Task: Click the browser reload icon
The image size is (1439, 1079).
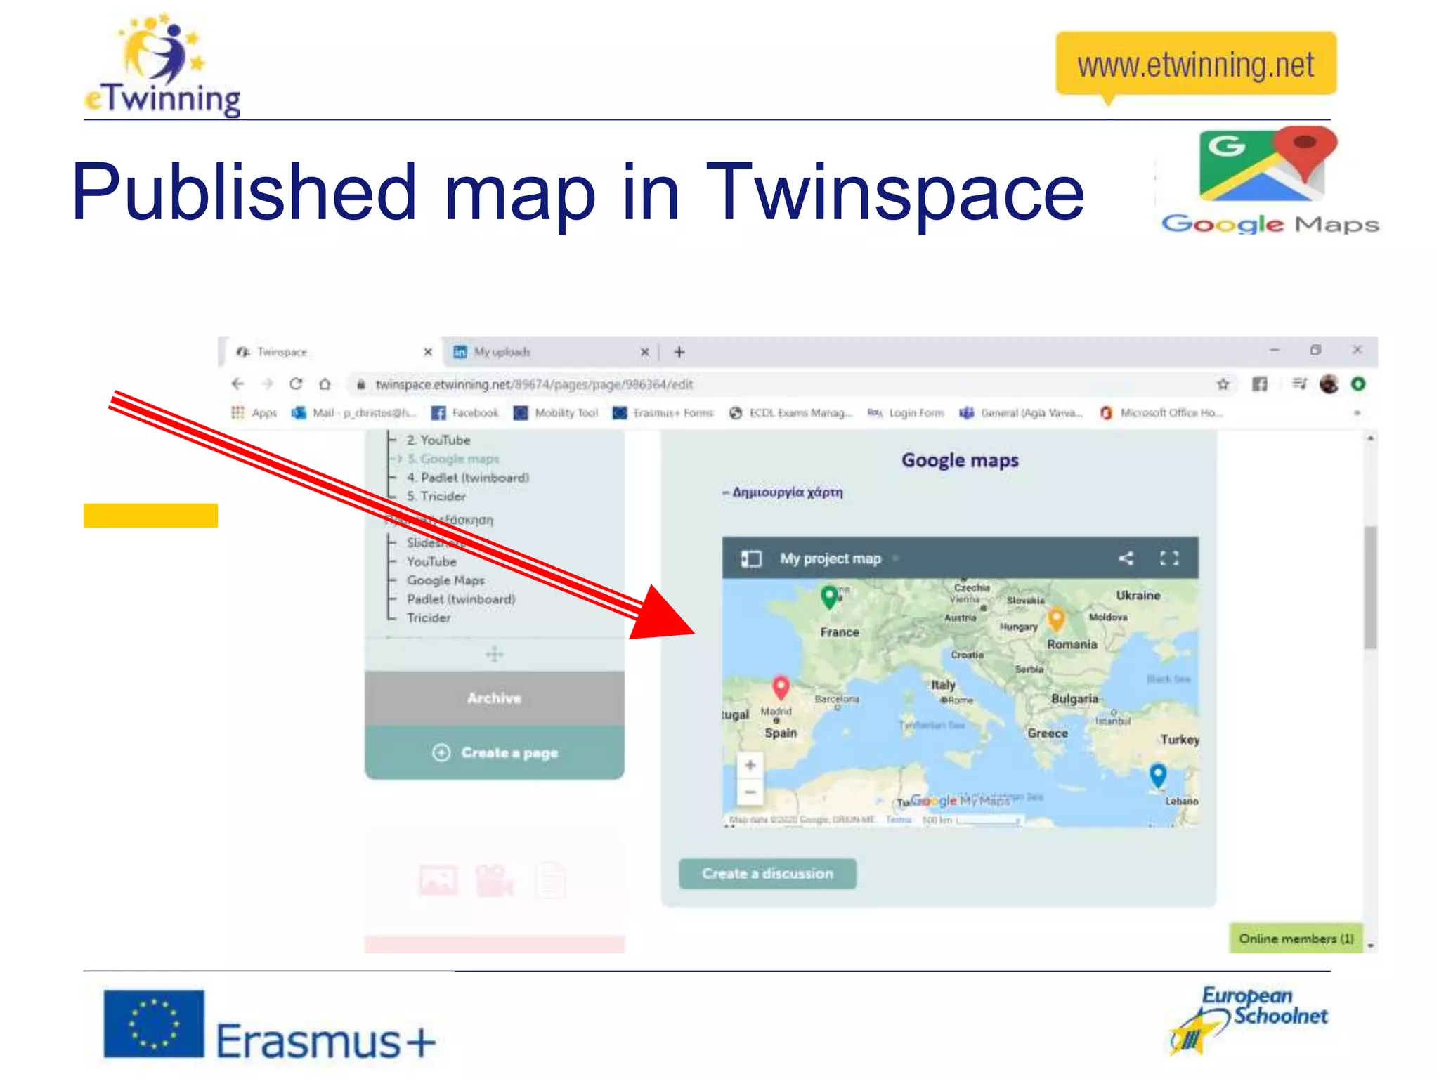Action: click(x=296, y=384)
